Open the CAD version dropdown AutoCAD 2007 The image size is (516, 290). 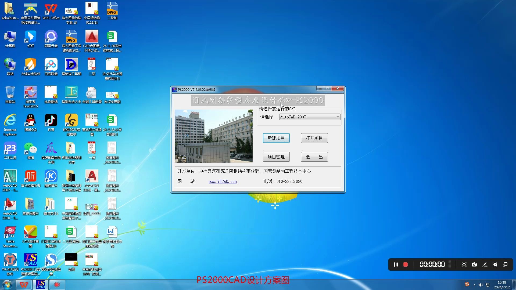click(x=310, y=117)
